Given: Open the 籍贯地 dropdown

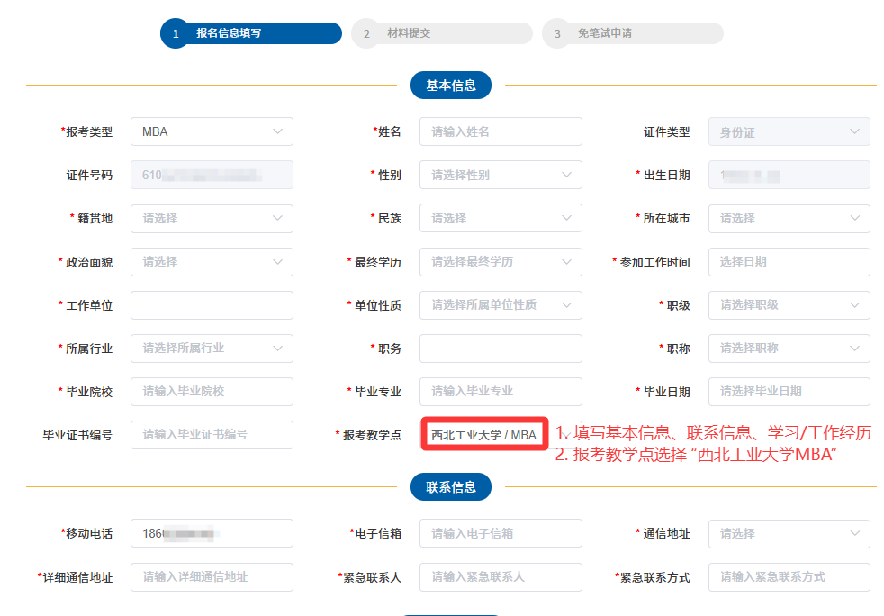Looking at the screenshot, I should tap(211, 218).
